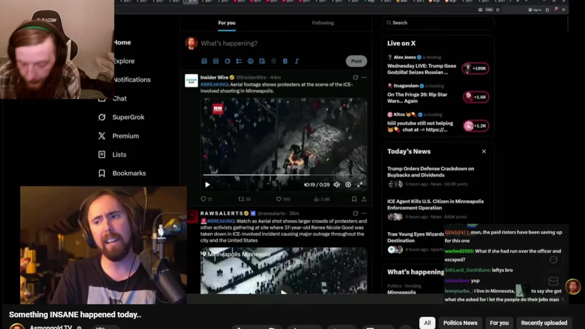Click the Post button

(x=356, y=61)
